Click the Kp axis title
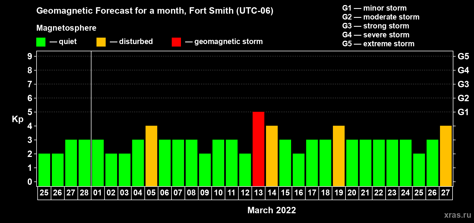The width and height of the screenshot is (474, 223). tap(18, 119)
